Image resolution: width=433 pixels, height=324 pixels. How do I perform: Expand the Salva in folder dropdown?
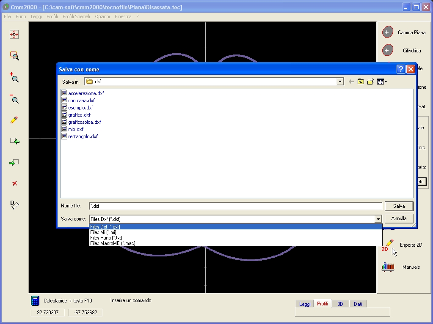[x=340, y=82]
